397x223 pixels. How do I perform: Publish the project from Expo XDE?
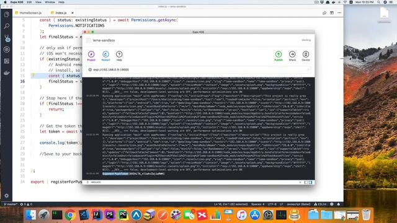[279, 56]
